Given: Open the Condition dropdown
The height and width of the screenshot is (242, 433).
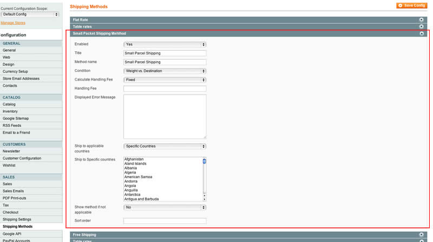Looking at the screenshot, I should click(165, 71).
